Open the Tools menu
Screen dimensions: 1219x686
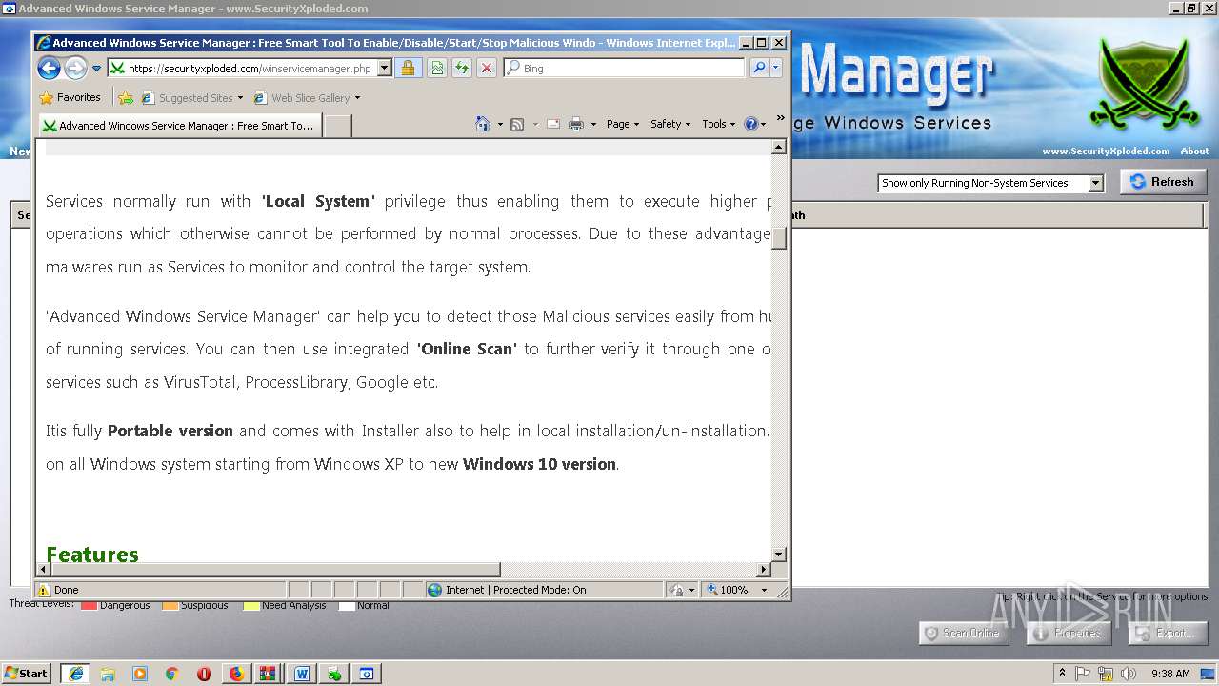(719, 124)
